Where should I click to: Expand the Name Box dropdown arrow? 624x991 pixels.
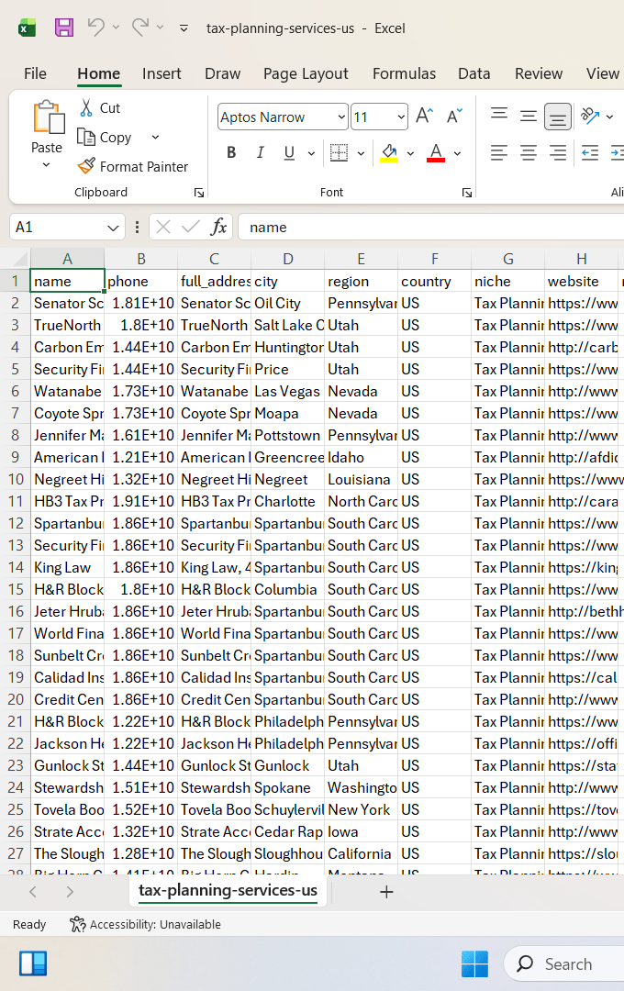click(113, 228)
